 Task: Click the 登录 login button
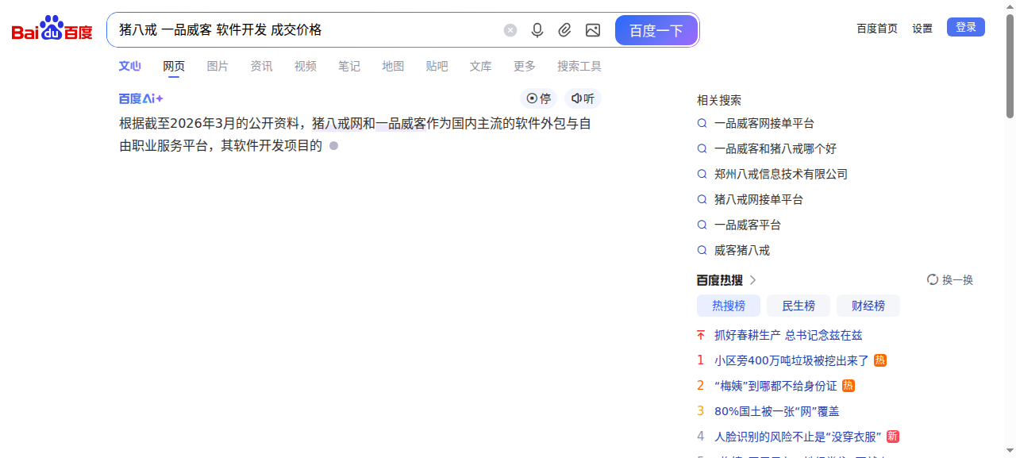pos(965,27)
